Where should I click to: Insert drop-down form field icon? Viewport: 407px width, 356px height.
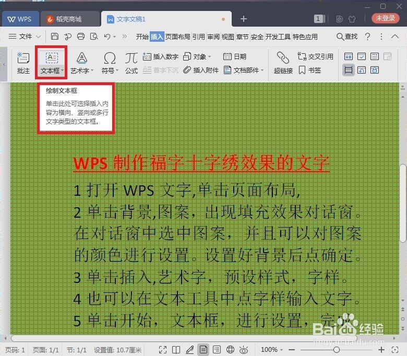pyautogui.click(x=374, y=56)
